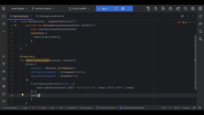Select the LGE LG-AS993 device dropdown

click(x=79, y=9)
